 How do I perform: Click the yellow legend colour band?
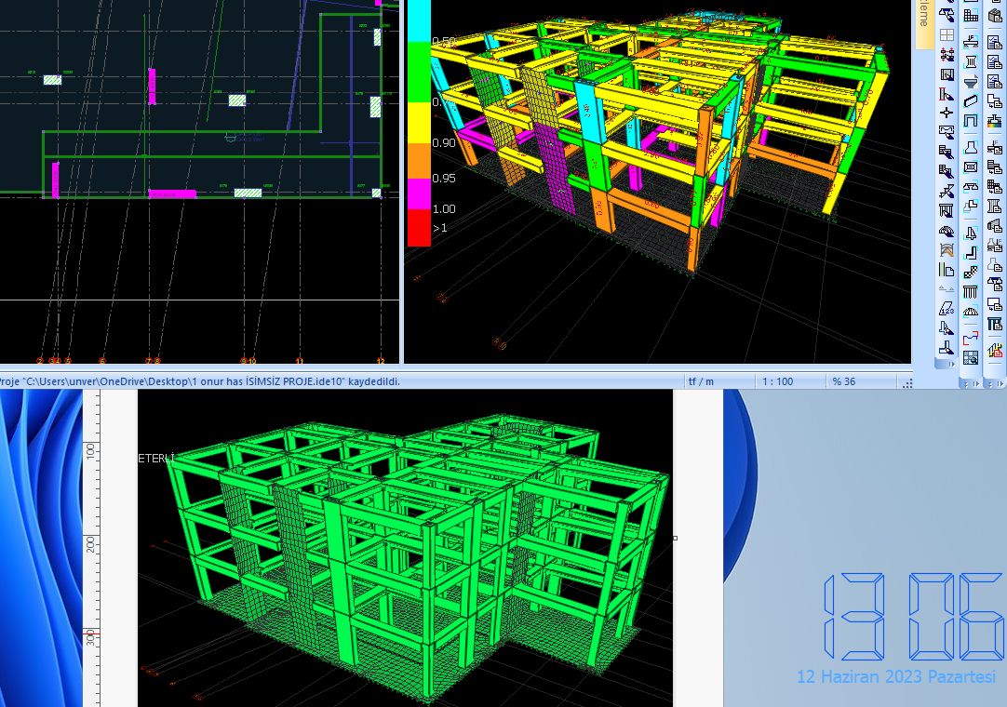coord(420,122)
